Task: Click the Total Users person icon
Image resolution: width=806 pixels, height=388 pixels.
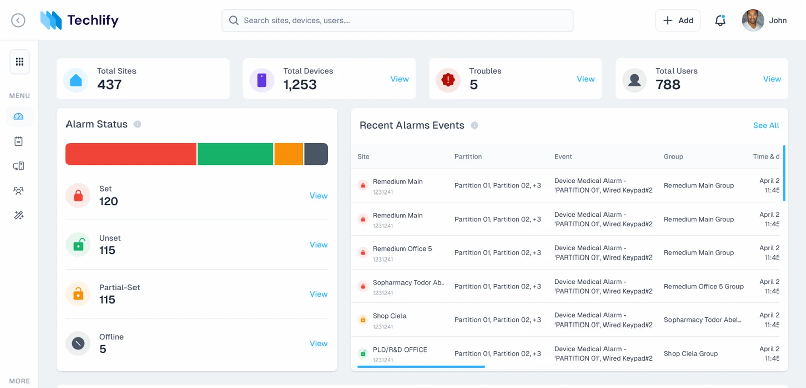Action: 635,80
